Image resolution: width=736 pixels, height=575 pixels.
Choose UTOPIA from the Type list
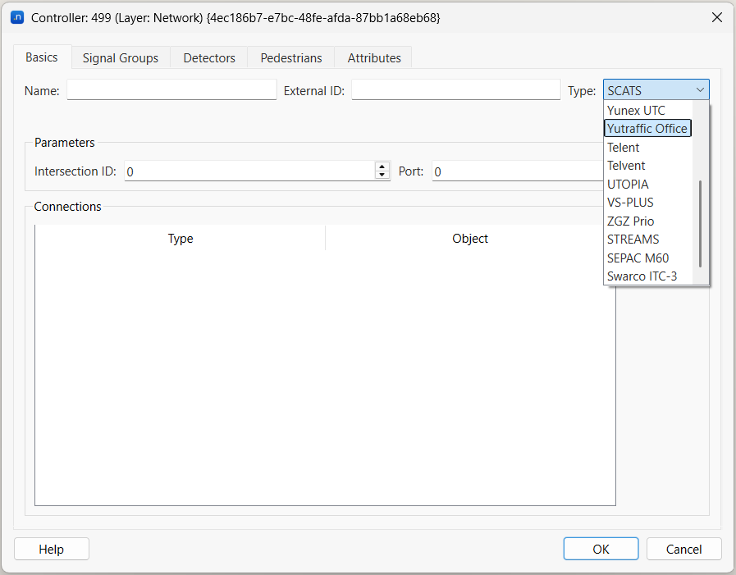click(647, 185)
